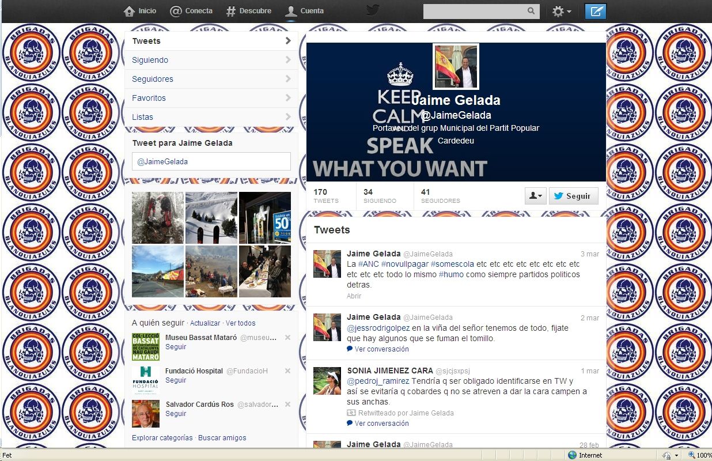Click the #novullpagar hashtag
The height and width of the screenshot is (461, 712).
click(x=404, y=264)
